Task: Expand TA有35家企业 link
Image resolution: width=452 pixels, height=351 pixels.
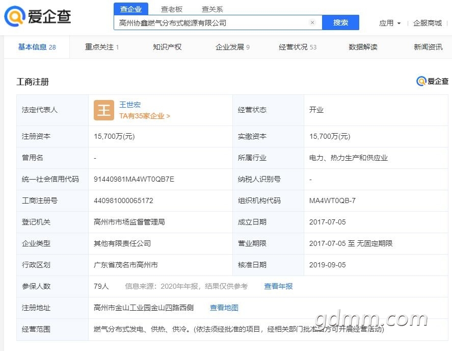Action: 145,116
